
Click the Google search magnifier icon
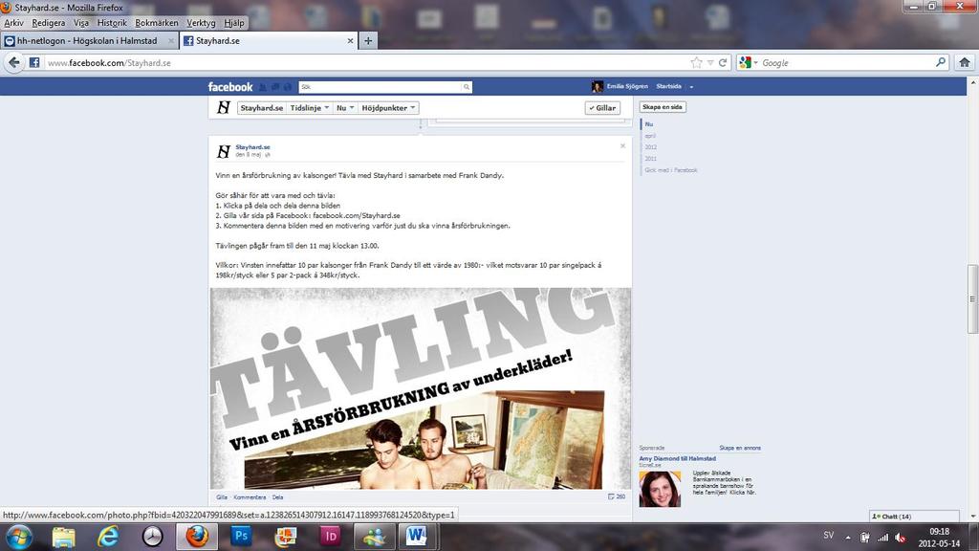[x=941, y=62]
